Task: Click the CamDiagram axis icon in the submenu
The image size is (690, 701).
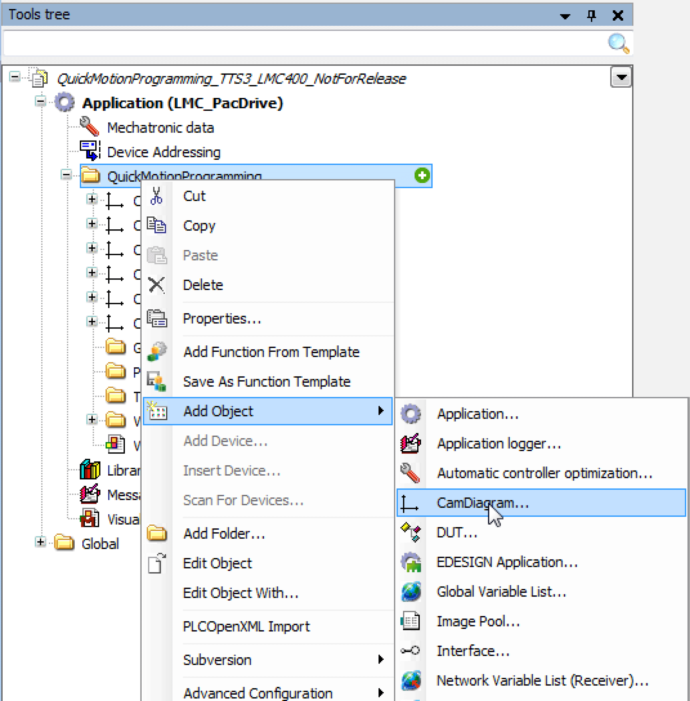Action: coord(410,504)
